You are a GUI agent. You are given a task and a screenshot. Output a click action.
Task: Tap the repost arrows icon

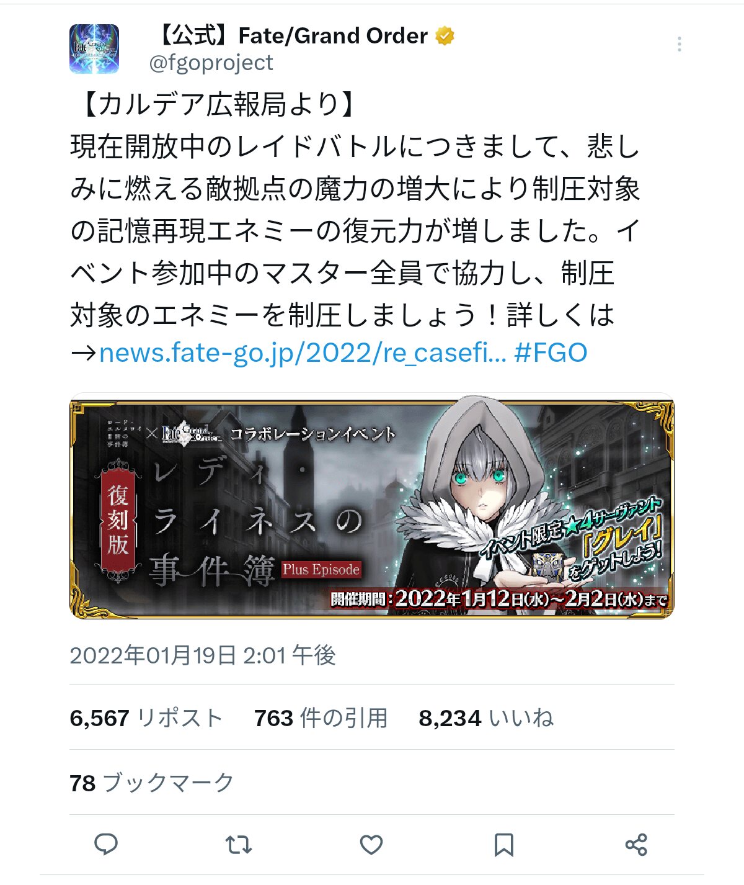coord(238,844)
